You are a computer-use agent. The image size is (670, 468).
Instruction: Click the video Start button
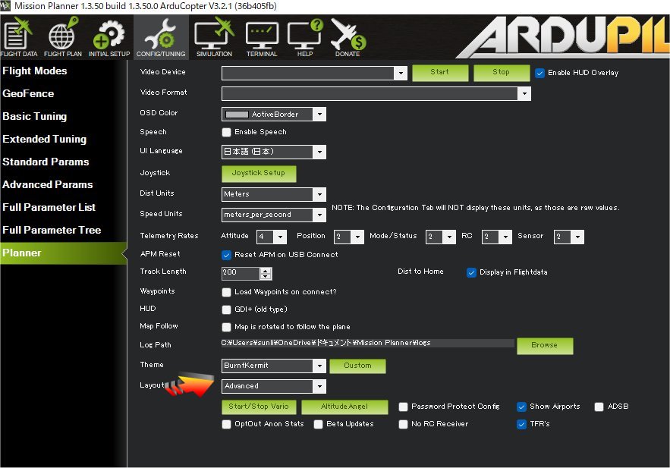point(440,73)
